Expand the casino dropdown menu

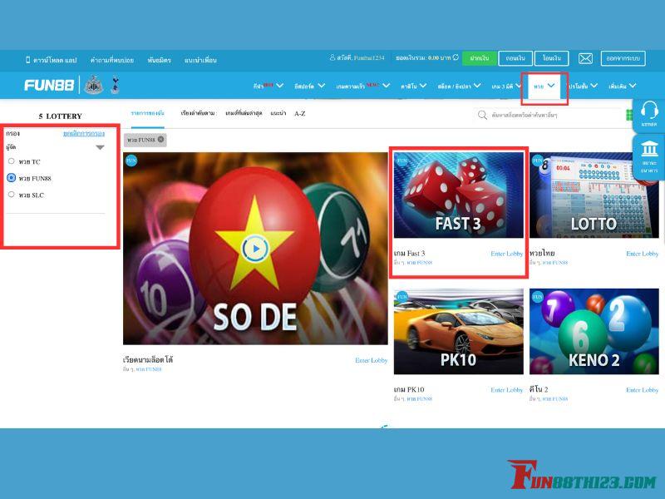[x=413, y=86]
